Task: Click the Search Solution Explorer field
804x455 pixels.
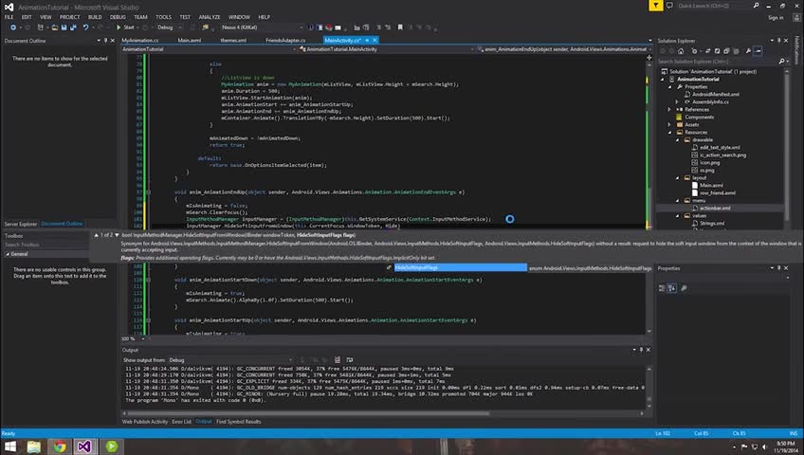Action: click(718, 62)
